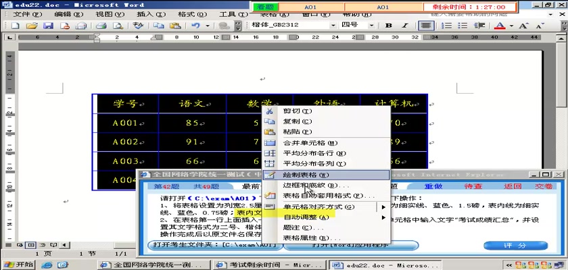Expand 自动调整 submenu
The image size is (568, 270).
pos(326,217)
